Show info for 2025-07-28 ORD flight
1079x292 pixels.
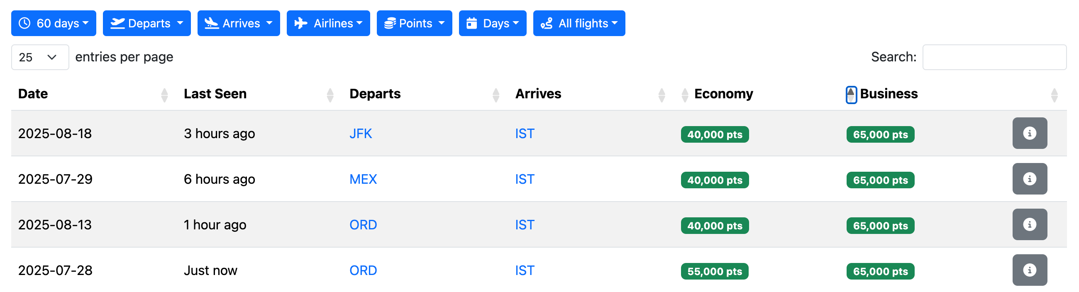click(1030, 270)
